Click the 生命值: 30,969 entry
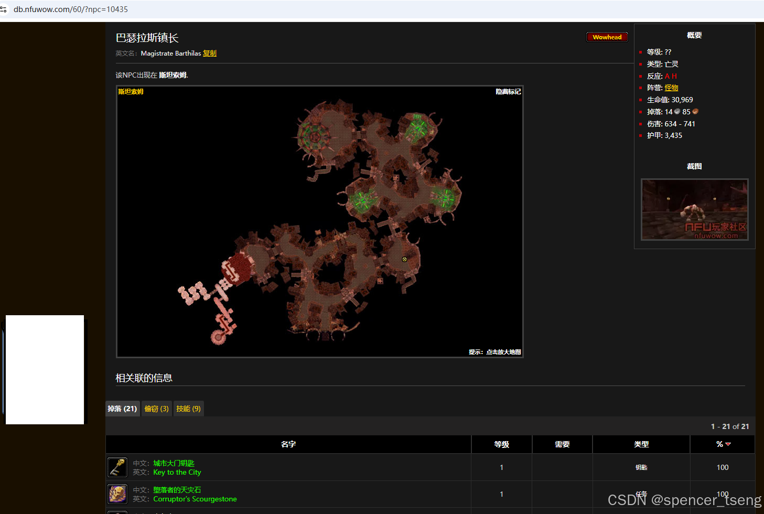Screen dimensions: 764x514 (670, 100)
